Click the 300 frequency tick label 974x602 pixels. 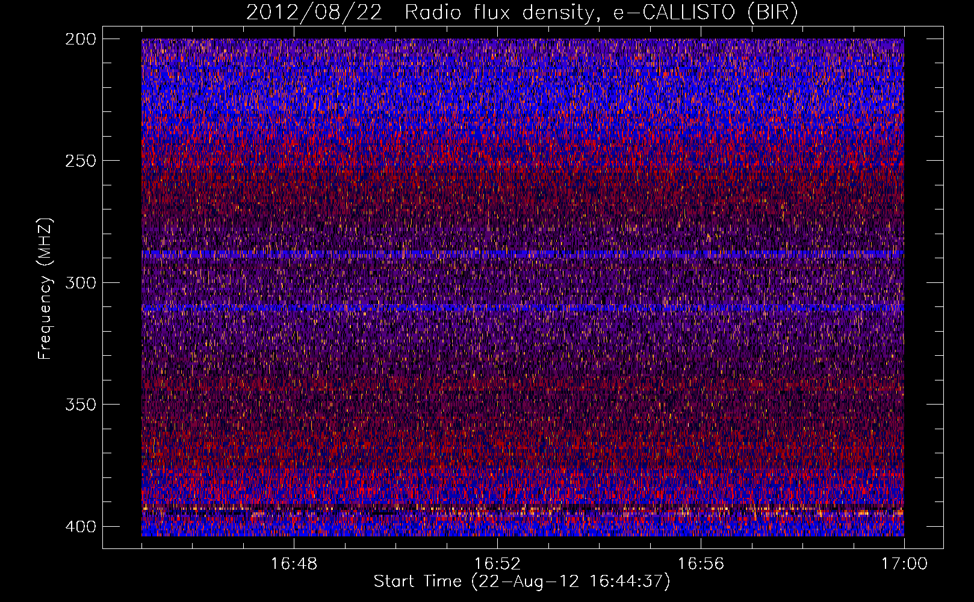tap(80, 282)
